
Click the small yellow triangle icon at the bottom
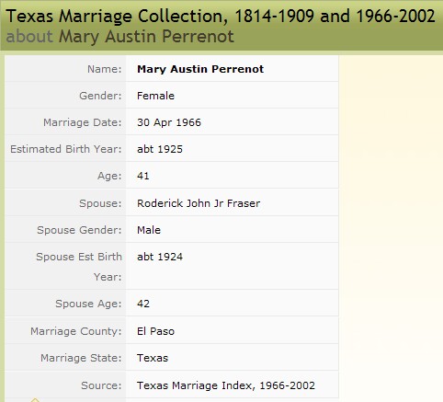tap(35, 400)
